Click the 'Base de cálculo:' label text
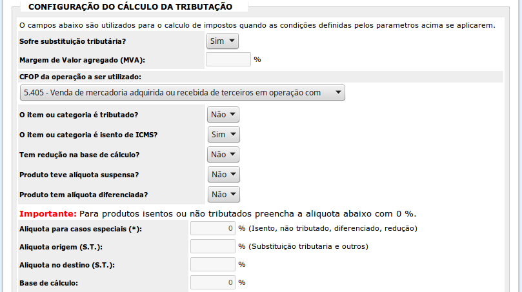The width and height of the screenshot is (522, 292). click(x=48, y=283)
